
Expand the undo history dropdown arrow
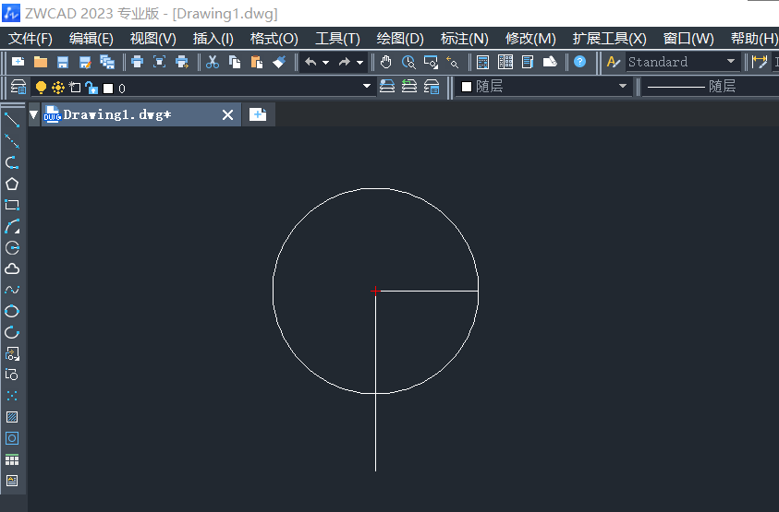[x=325, y=63]
